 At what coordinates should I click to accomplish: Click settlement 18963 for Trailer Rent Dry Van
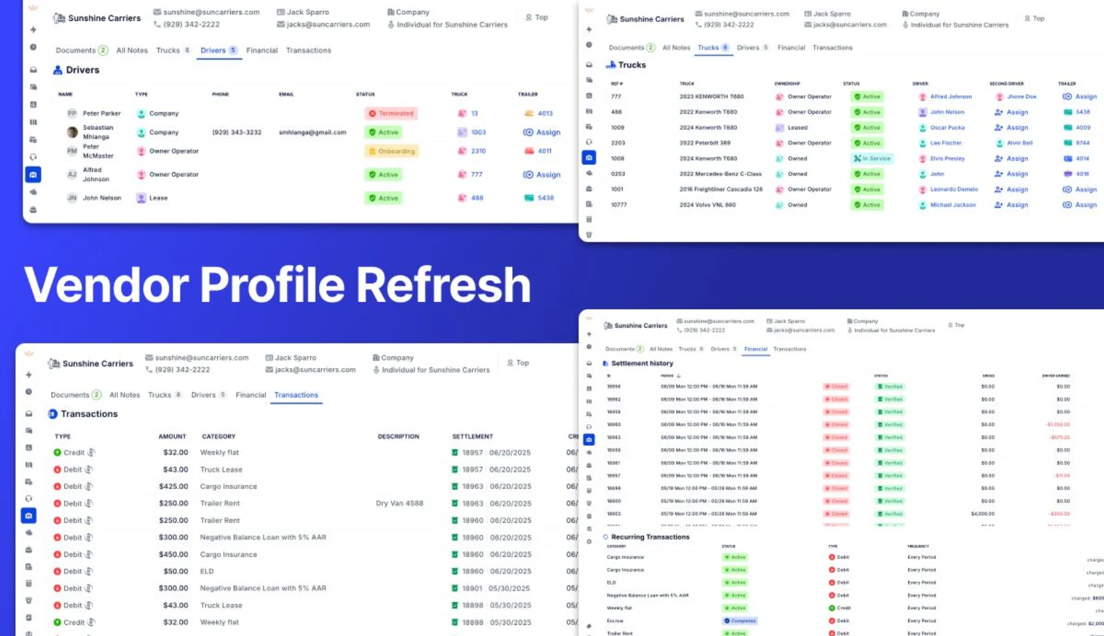[x=472, y=504]
